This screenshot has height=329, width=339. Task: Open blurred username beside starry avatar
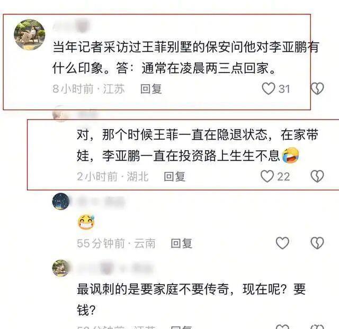101,202
